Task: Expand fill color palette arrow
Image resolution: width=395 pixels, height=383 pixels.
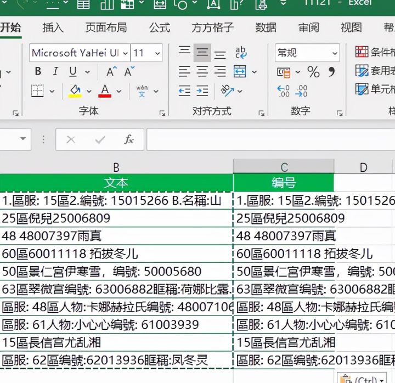Action: [89, 91]
